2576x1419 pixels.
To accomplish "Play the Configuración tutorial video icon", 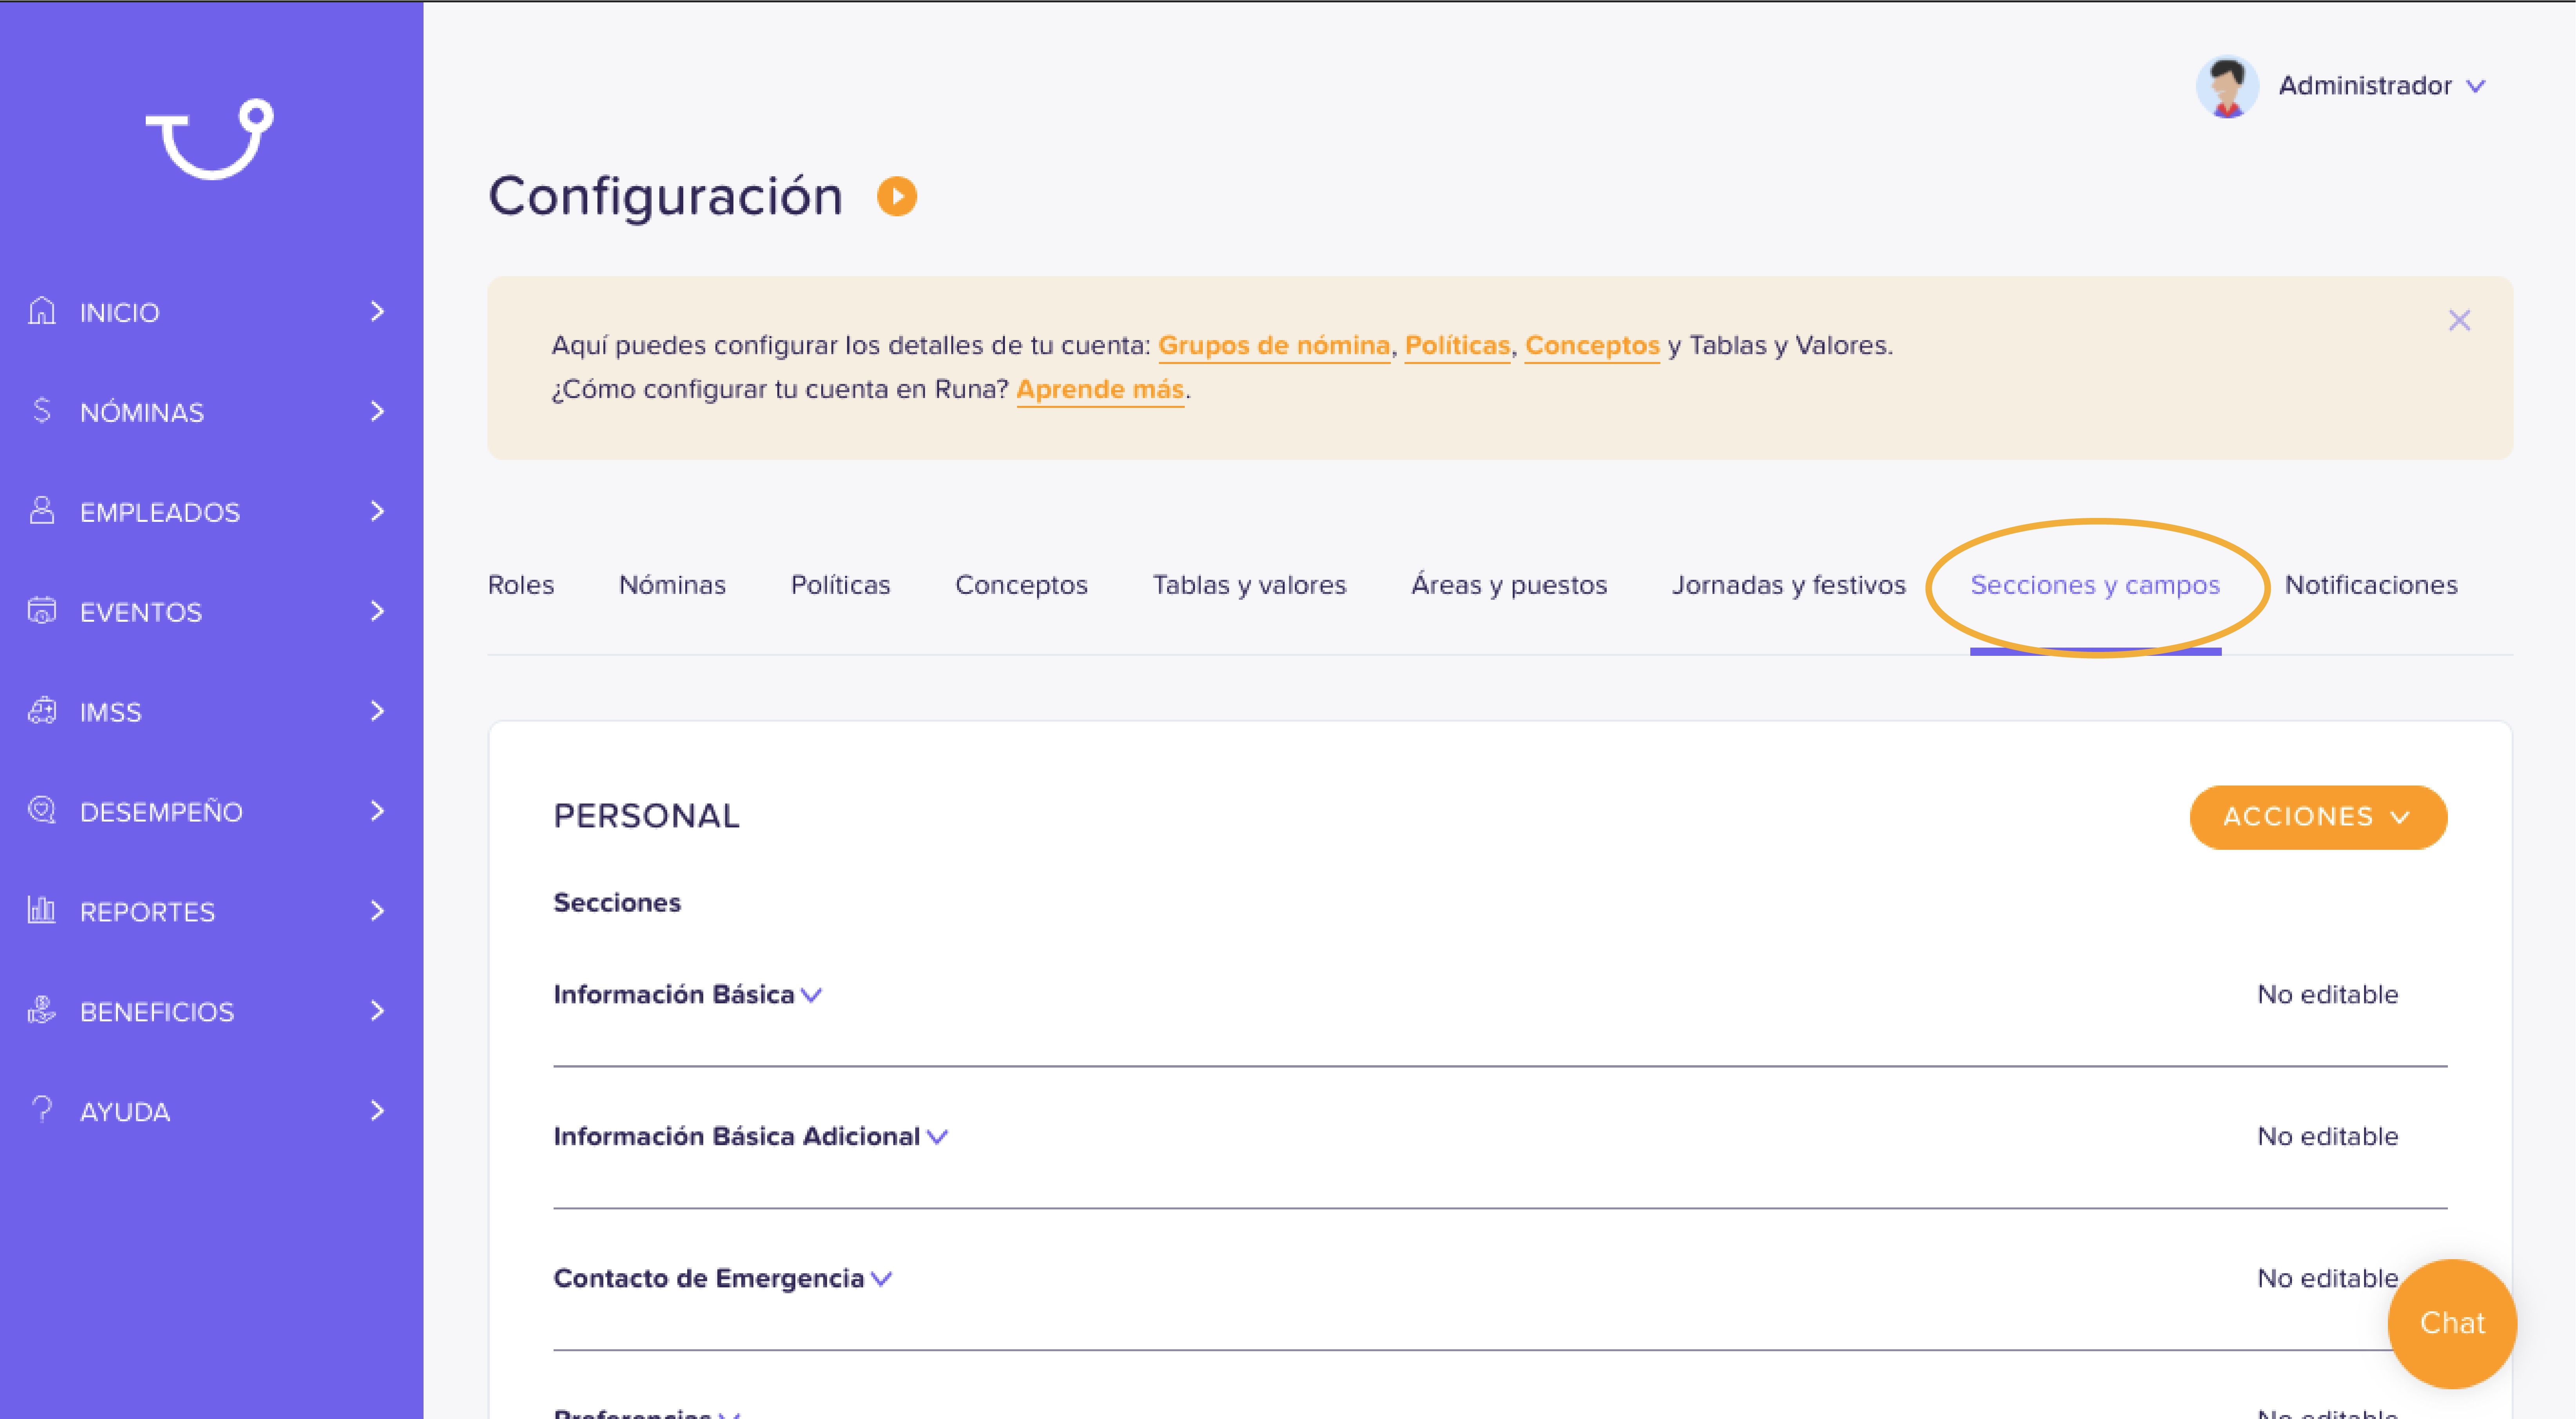I will [x=897, y=196].
